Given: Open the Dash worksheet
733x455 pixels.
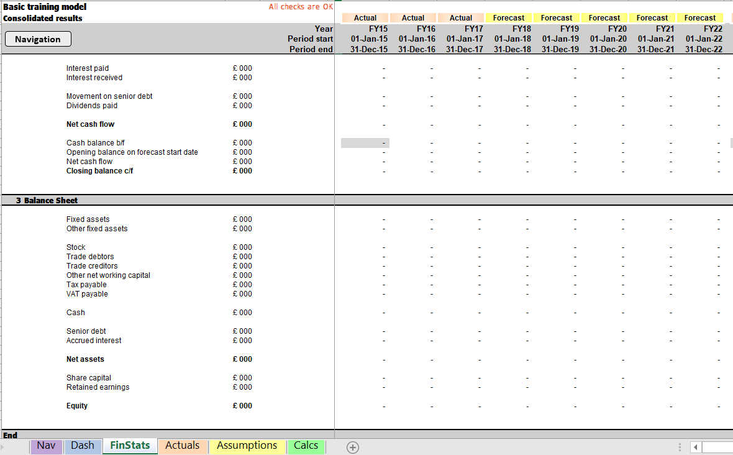Looking at the screenshot, I should tap(83, 446).
